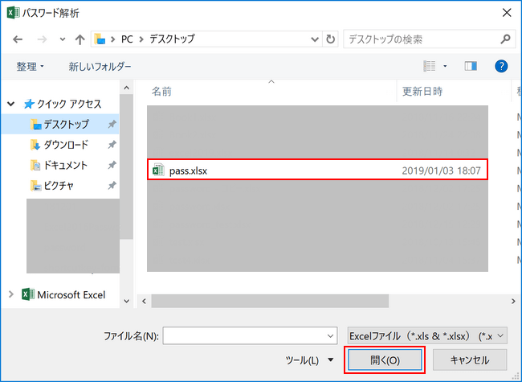Click the left arrow of the horizontal scrollbar
The width and height of the screenshot is (522, 382).
(144, 302)
